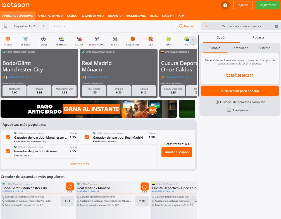The image size is (281, 219).
Task: Advance sports carousel with right arrow
Action: [x=193, y=40]
